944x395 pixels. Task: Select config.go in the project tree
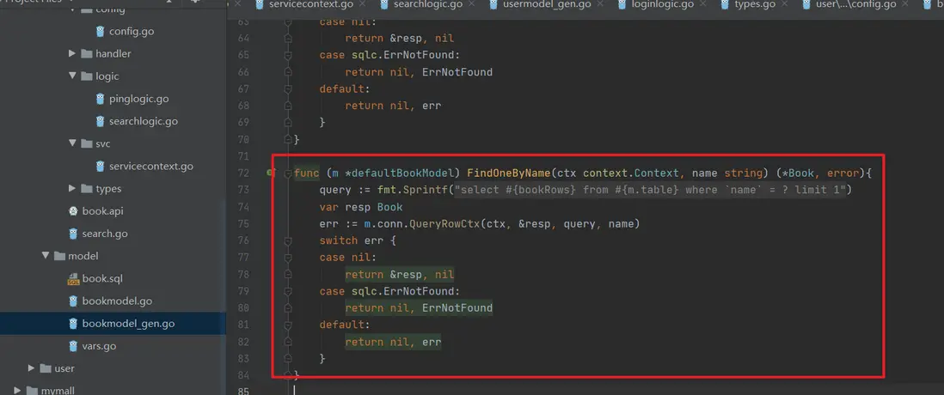(132, 31)
